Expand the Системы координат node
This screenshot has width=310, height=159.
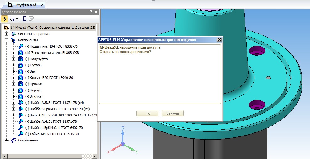tap(6, 34)
